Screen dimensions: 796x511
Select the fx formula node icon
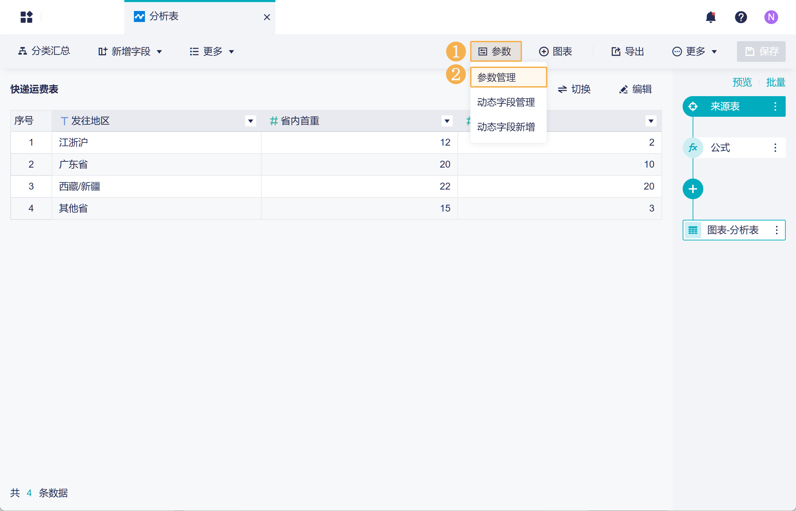(x=693, y=148)
